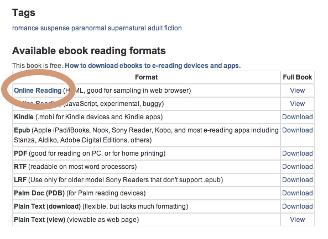Open the fiction tag link
This screenshot has height=239, width=328.
point(173,28)
